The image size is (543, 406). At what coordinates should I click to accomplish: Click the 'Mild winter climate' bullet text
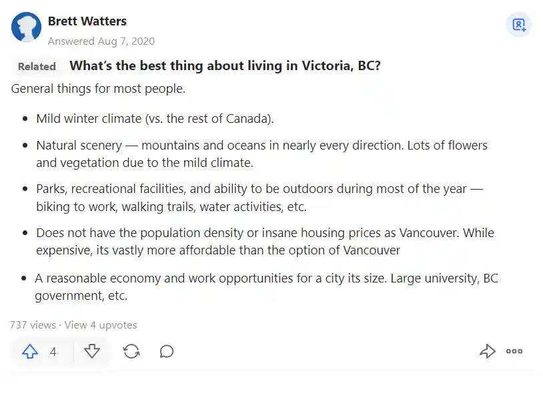pyautogui.click(x=155, y=119)
